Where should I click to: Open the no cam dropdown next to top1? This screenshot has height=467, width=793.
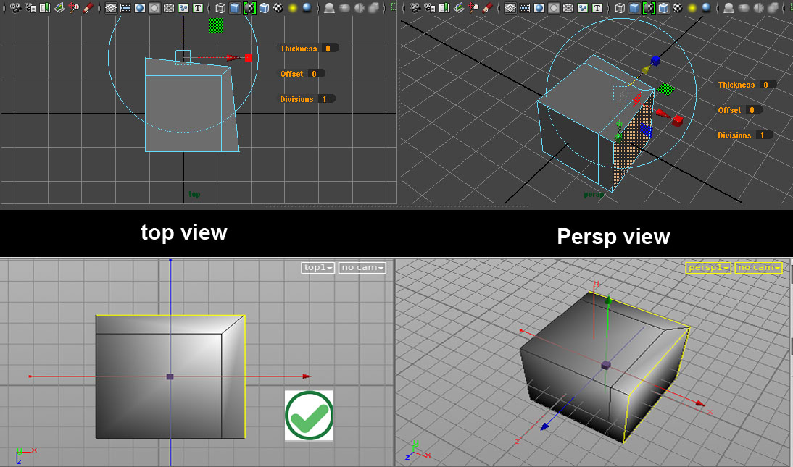tap(361, 267)
